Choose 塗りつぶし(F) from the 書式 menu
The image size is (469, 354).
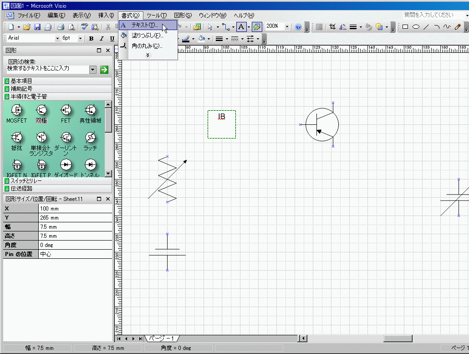coord(147,36)
